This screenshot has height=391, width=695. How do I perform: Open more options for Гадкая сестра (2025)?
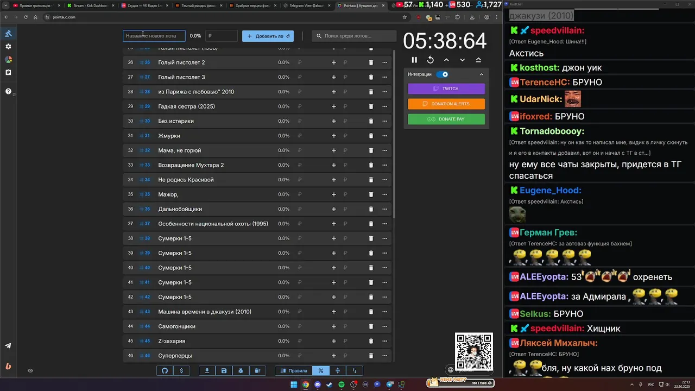click(384, 106)
